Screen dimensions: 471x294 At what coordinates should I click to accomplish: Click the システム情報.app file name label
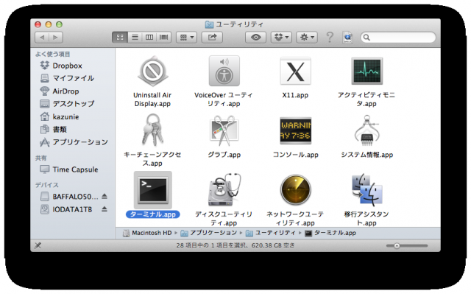point(367,155)
